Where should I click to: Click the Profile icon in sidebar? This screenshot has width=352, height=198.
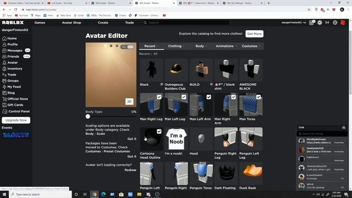coord(4,45)
